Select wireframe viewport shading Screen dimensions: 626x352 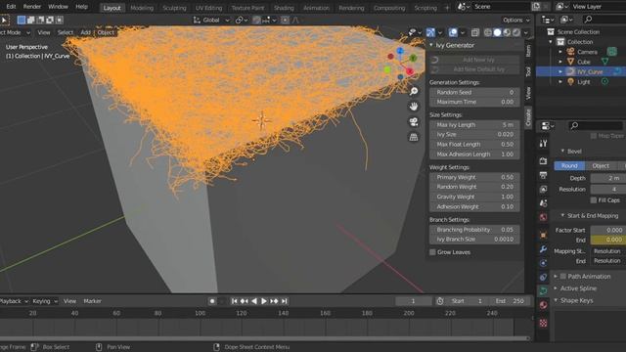pyautogui.click(x=488, y=32)
